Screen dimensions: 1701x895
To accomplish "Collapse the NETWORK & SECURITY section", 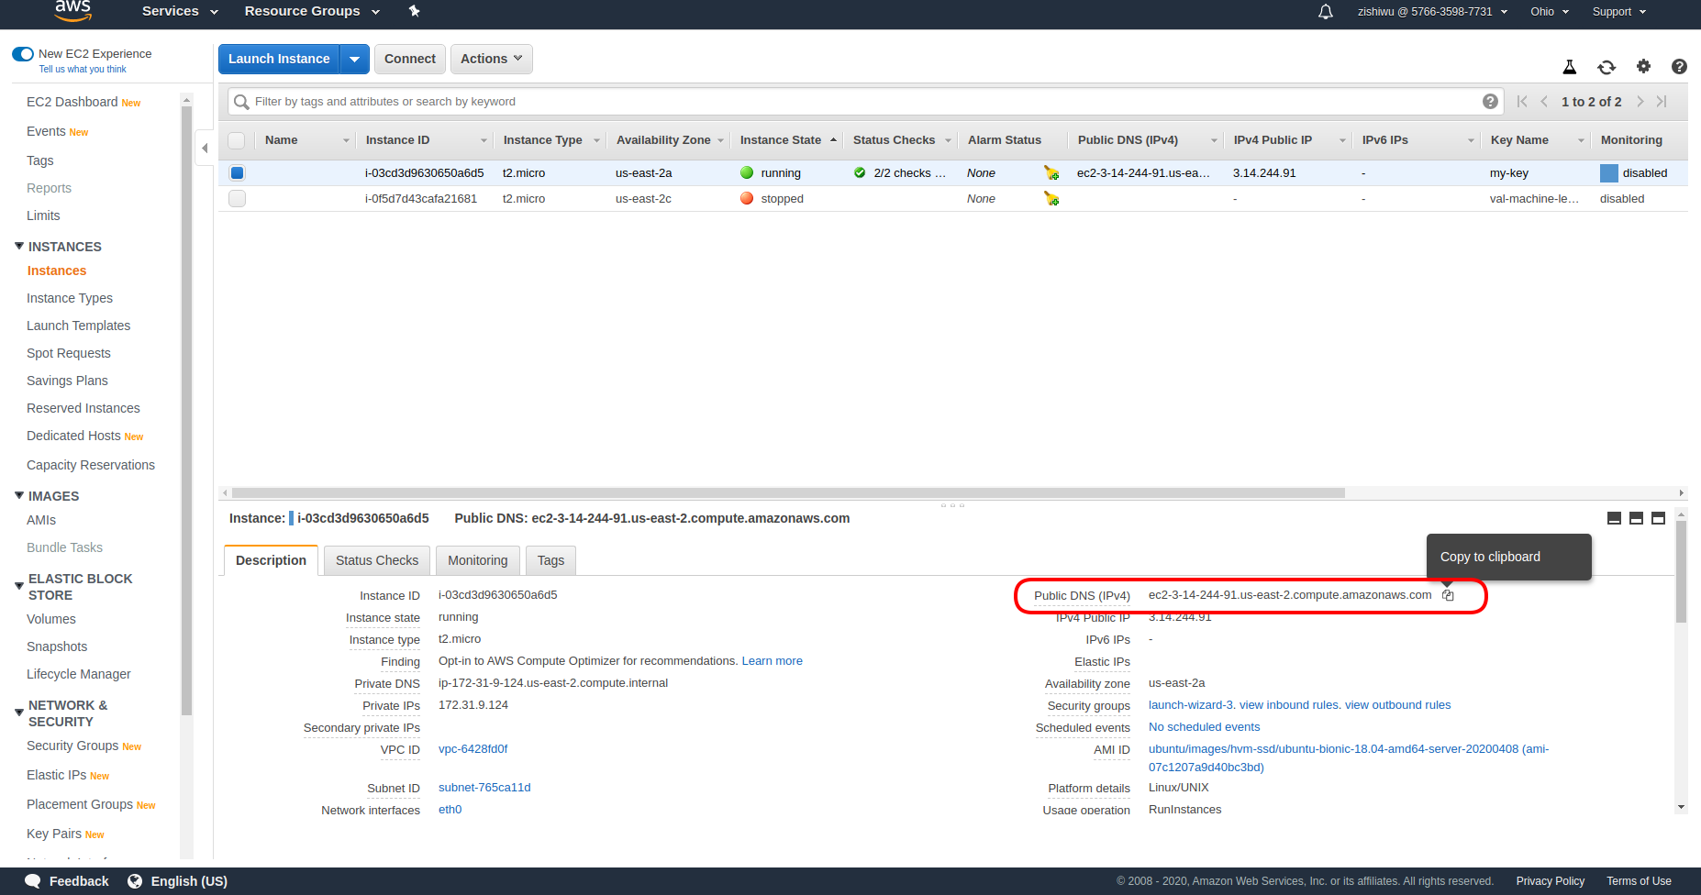I will pyautogui.click(x=19, y=713).
